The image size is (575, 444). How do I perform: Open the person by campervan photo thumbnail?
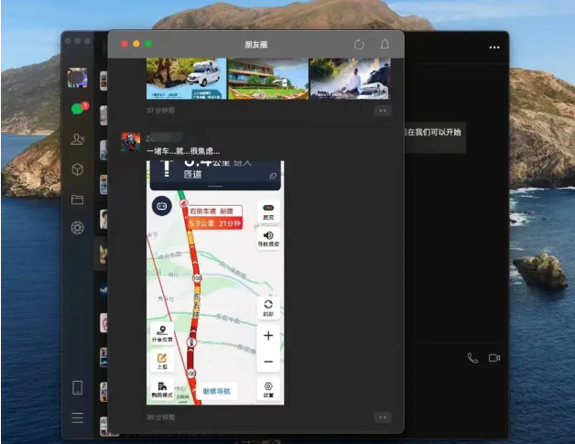(x=350, y=79)
